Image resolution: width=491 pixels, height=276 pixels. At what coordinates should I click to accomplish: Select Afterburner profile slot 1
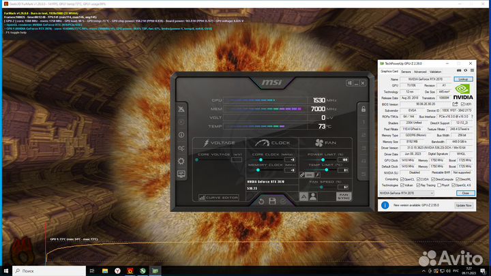[x=363, y=122]
